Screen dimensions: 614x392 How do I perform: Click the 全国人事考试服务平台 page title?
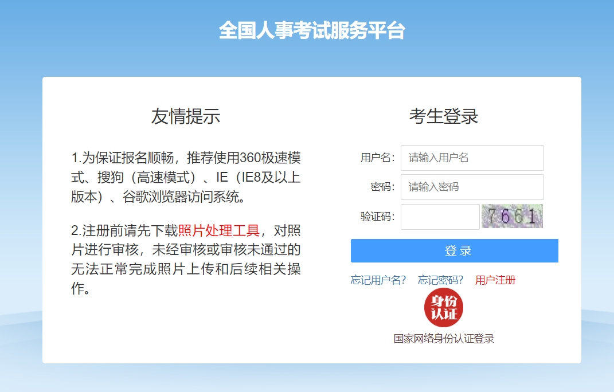[x=312, y=31]
